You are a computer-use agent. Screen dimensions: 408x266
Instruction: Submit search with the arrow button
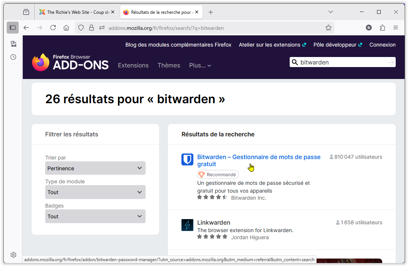[x=391, y=62]
